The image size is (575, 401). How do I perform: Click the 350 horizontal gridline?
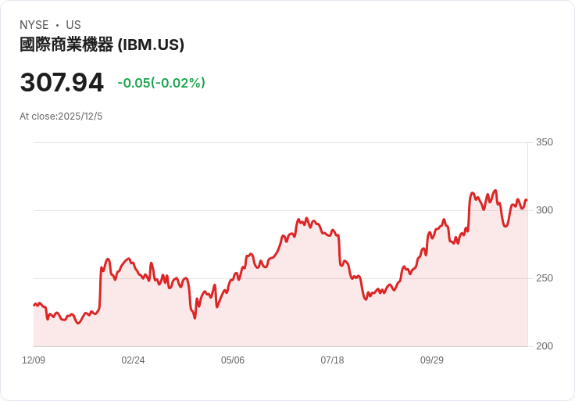pos(281,142)
